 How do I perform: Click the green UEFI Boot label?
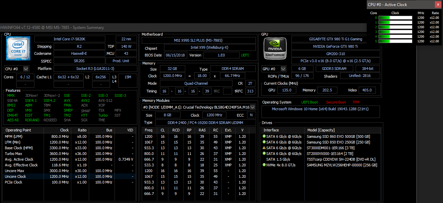tap(310, 102)
